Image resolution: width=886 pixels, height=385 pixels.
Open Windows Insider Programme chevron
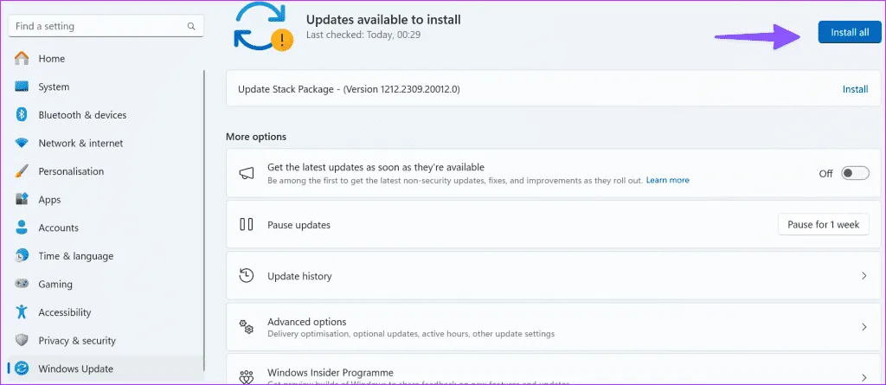coord(864,374)
